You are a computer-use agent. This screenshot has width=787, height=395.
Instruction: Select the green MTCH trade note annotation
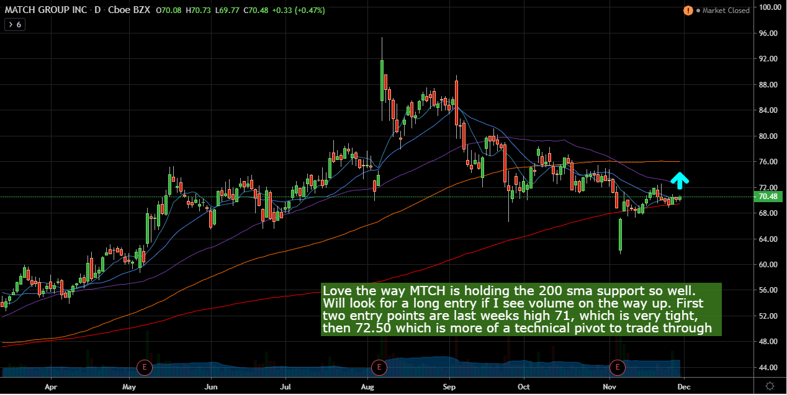coord(521,309)
